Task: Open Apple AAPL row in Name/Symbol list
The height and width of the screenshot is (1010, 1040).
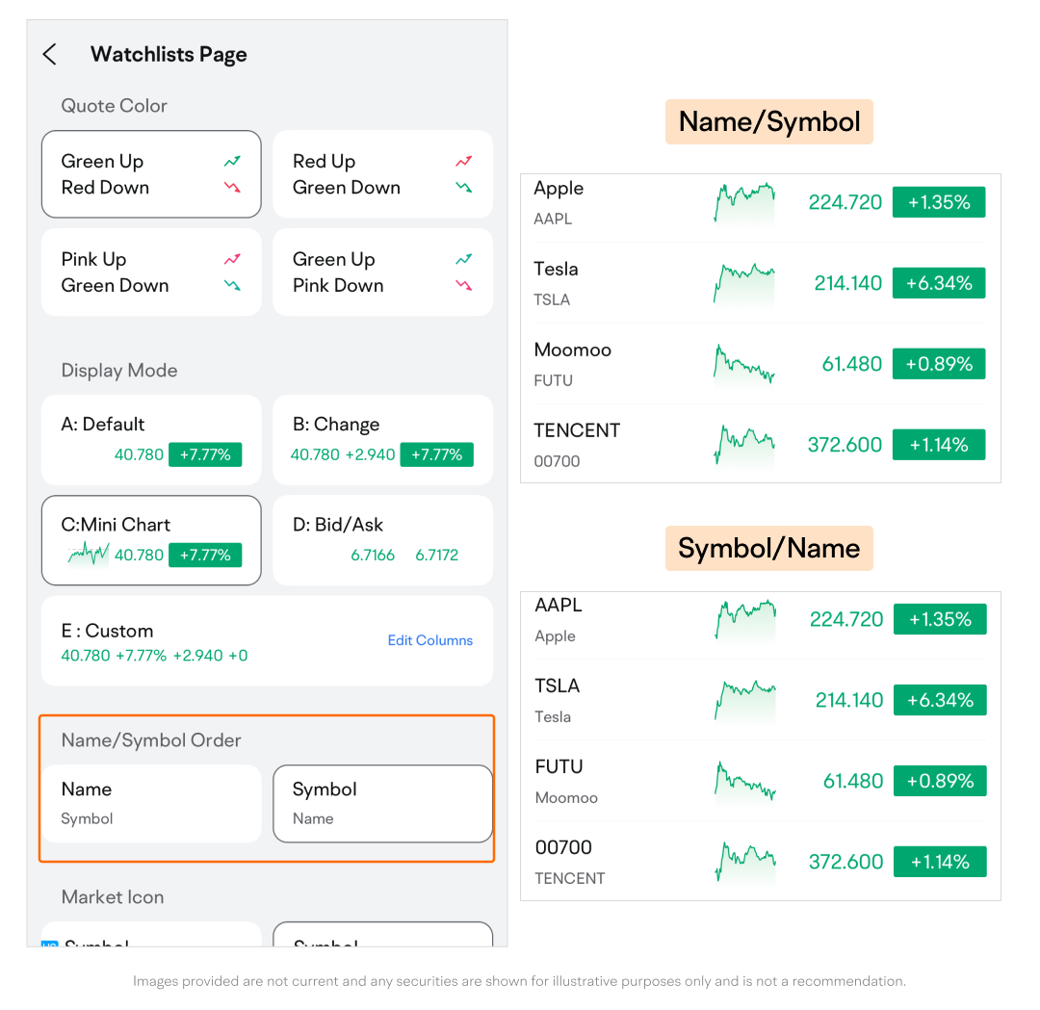Action: 760,202
